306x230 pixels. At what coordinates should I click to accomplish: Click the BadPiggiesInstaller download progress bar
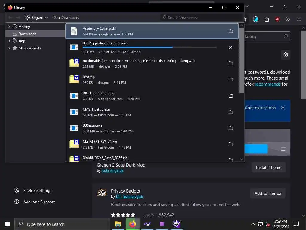150,47
